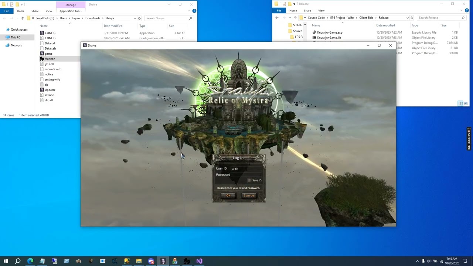Open taskbar Search

pyautogui.click(x=18, y=261)
